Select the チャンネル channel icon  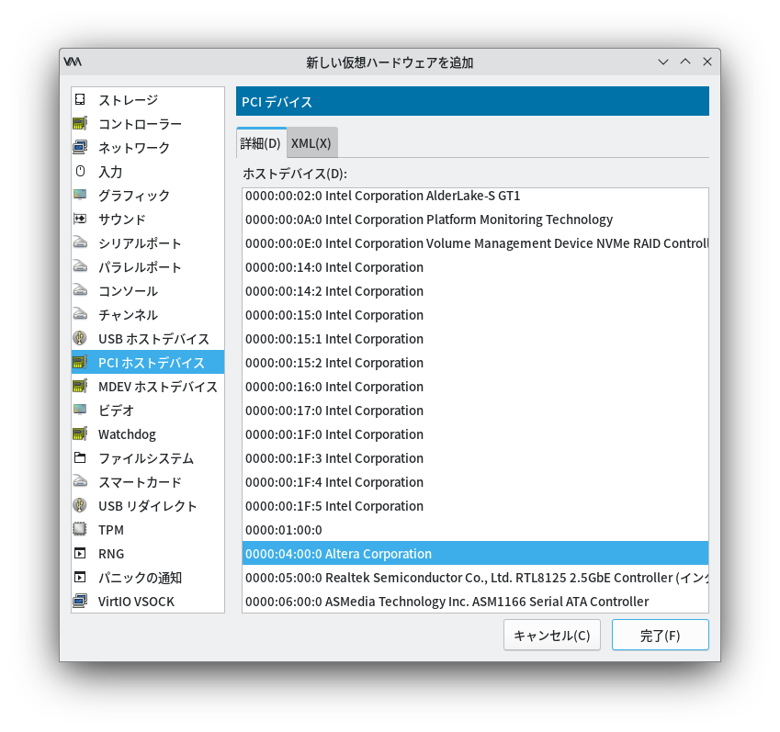point(80,314)
